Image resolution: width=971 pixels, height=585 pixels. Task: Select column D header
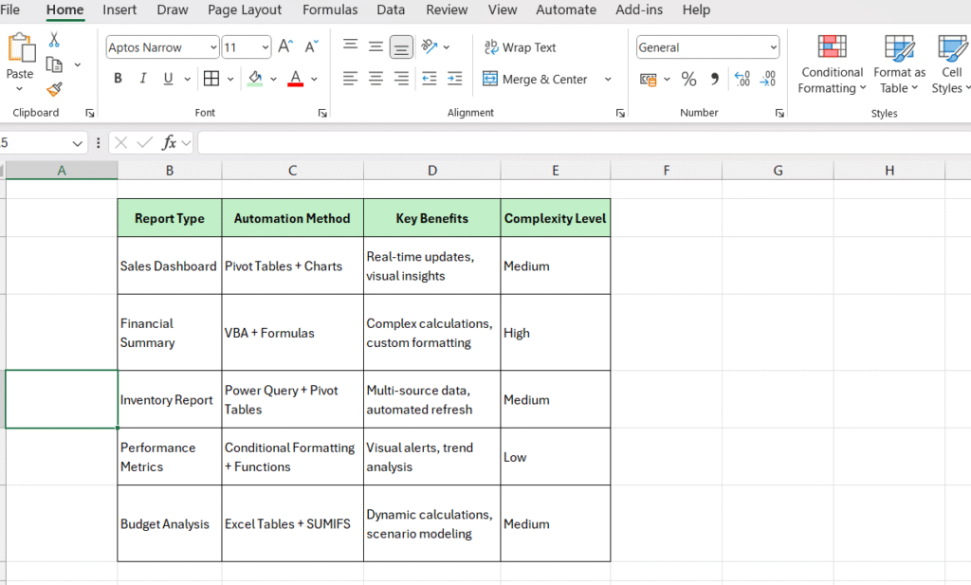432,171
